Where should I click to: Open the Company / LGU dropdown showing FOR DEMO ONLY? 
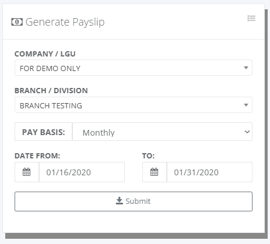(x=134, y=68)
